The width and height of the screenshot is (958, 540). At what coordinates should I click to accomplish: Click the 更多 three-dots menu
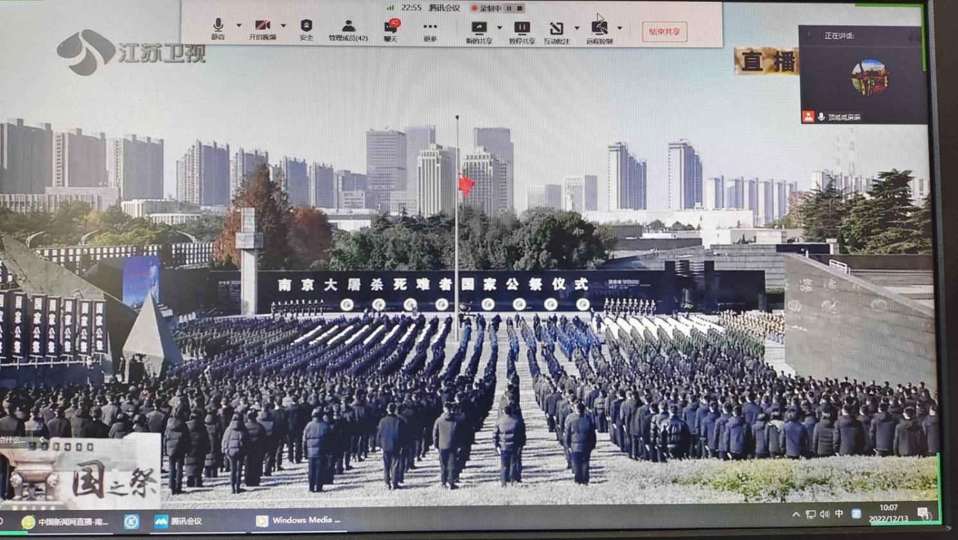pos(430,28)
